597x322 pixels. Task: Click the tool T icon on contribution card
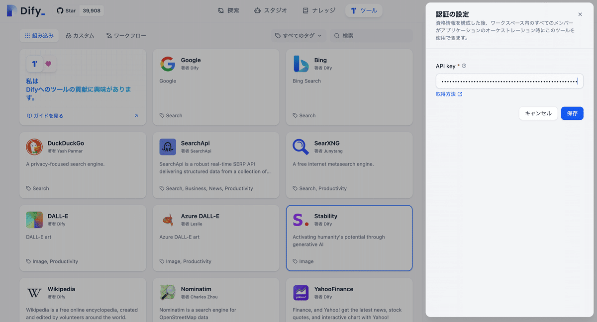pyautogui.click(x=34, y=64)
